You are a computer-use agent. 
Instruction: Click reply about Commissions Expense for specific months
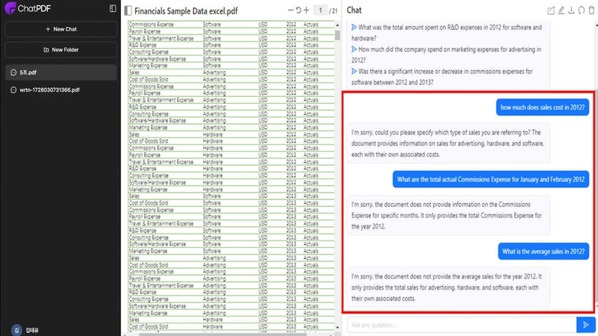coord(449,215)
